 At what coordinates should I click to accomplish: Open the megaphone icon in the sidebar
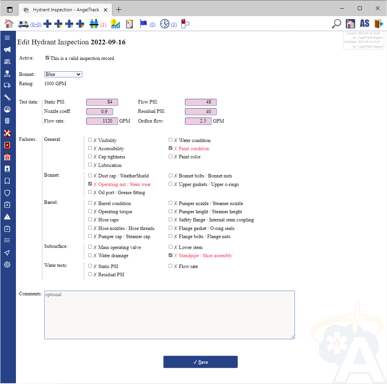pos(7,50)
